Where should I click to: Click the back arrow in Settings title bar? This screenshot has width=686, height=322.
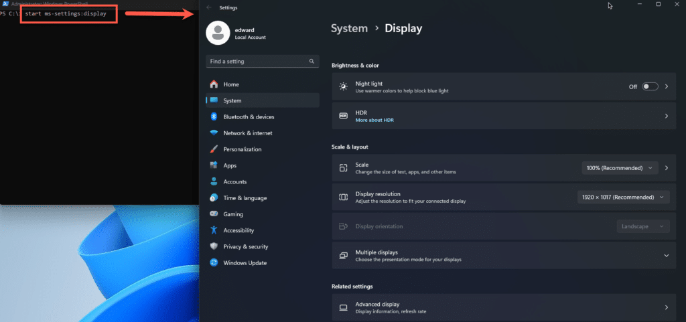pyautogui.click(x=209, y=7)
